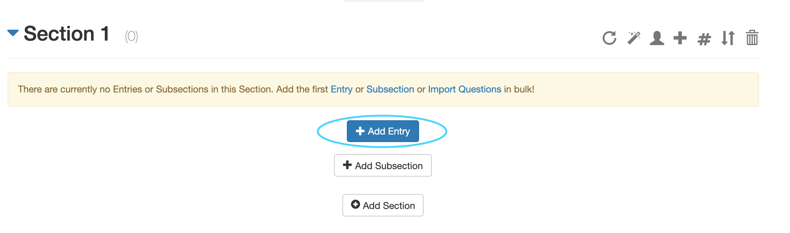790x233 pixels.
Task: Click the user assignment person icon
Action: click(657, 38)
